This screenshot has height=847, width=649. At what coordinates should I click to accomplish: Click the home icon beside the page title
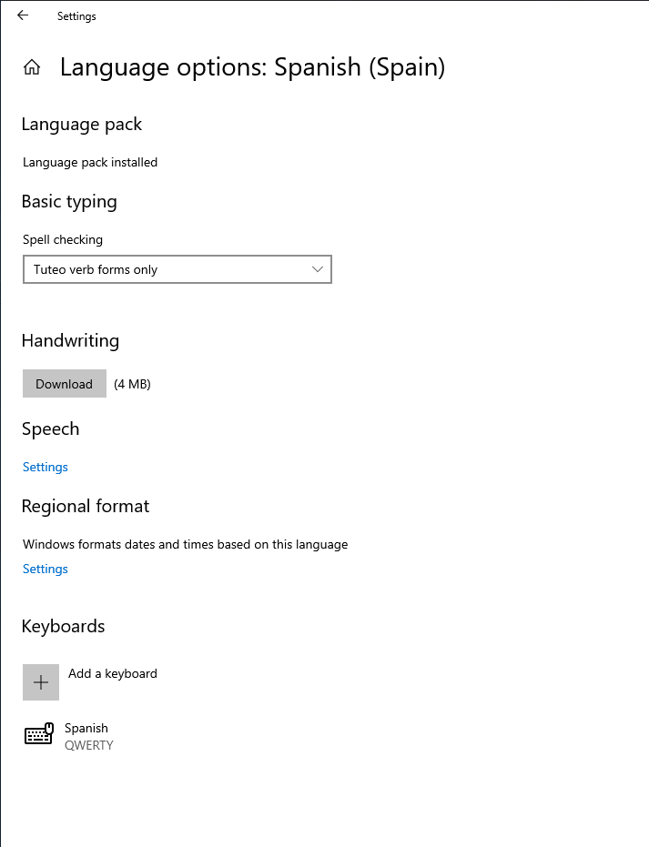[x=31, y=66]
